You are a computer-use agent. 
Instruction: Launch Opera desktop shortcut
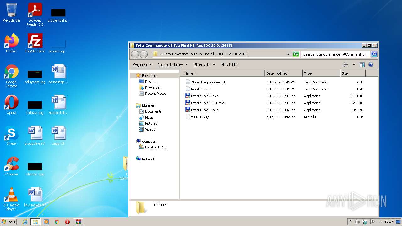(11, 105)
